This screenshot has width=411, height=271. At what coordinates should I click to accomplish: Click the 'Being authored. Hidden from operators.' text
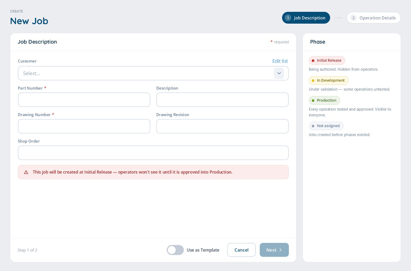click(344, 69)
